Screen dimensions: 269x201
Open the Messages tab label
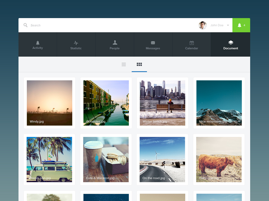pos(153,48)
